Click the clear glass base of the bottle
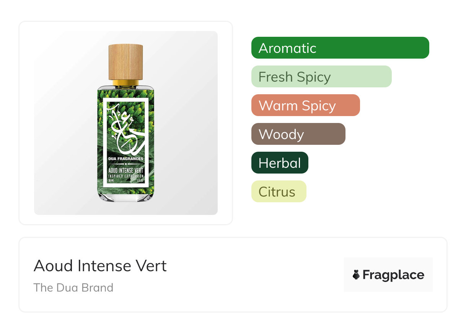This screenshot has height=331, width=466. (x=125, y=197)
